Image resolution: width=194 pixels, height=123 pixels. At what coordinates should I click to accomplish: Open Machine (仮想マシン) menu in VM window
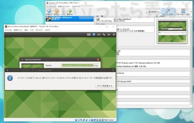tap(18, 30)
